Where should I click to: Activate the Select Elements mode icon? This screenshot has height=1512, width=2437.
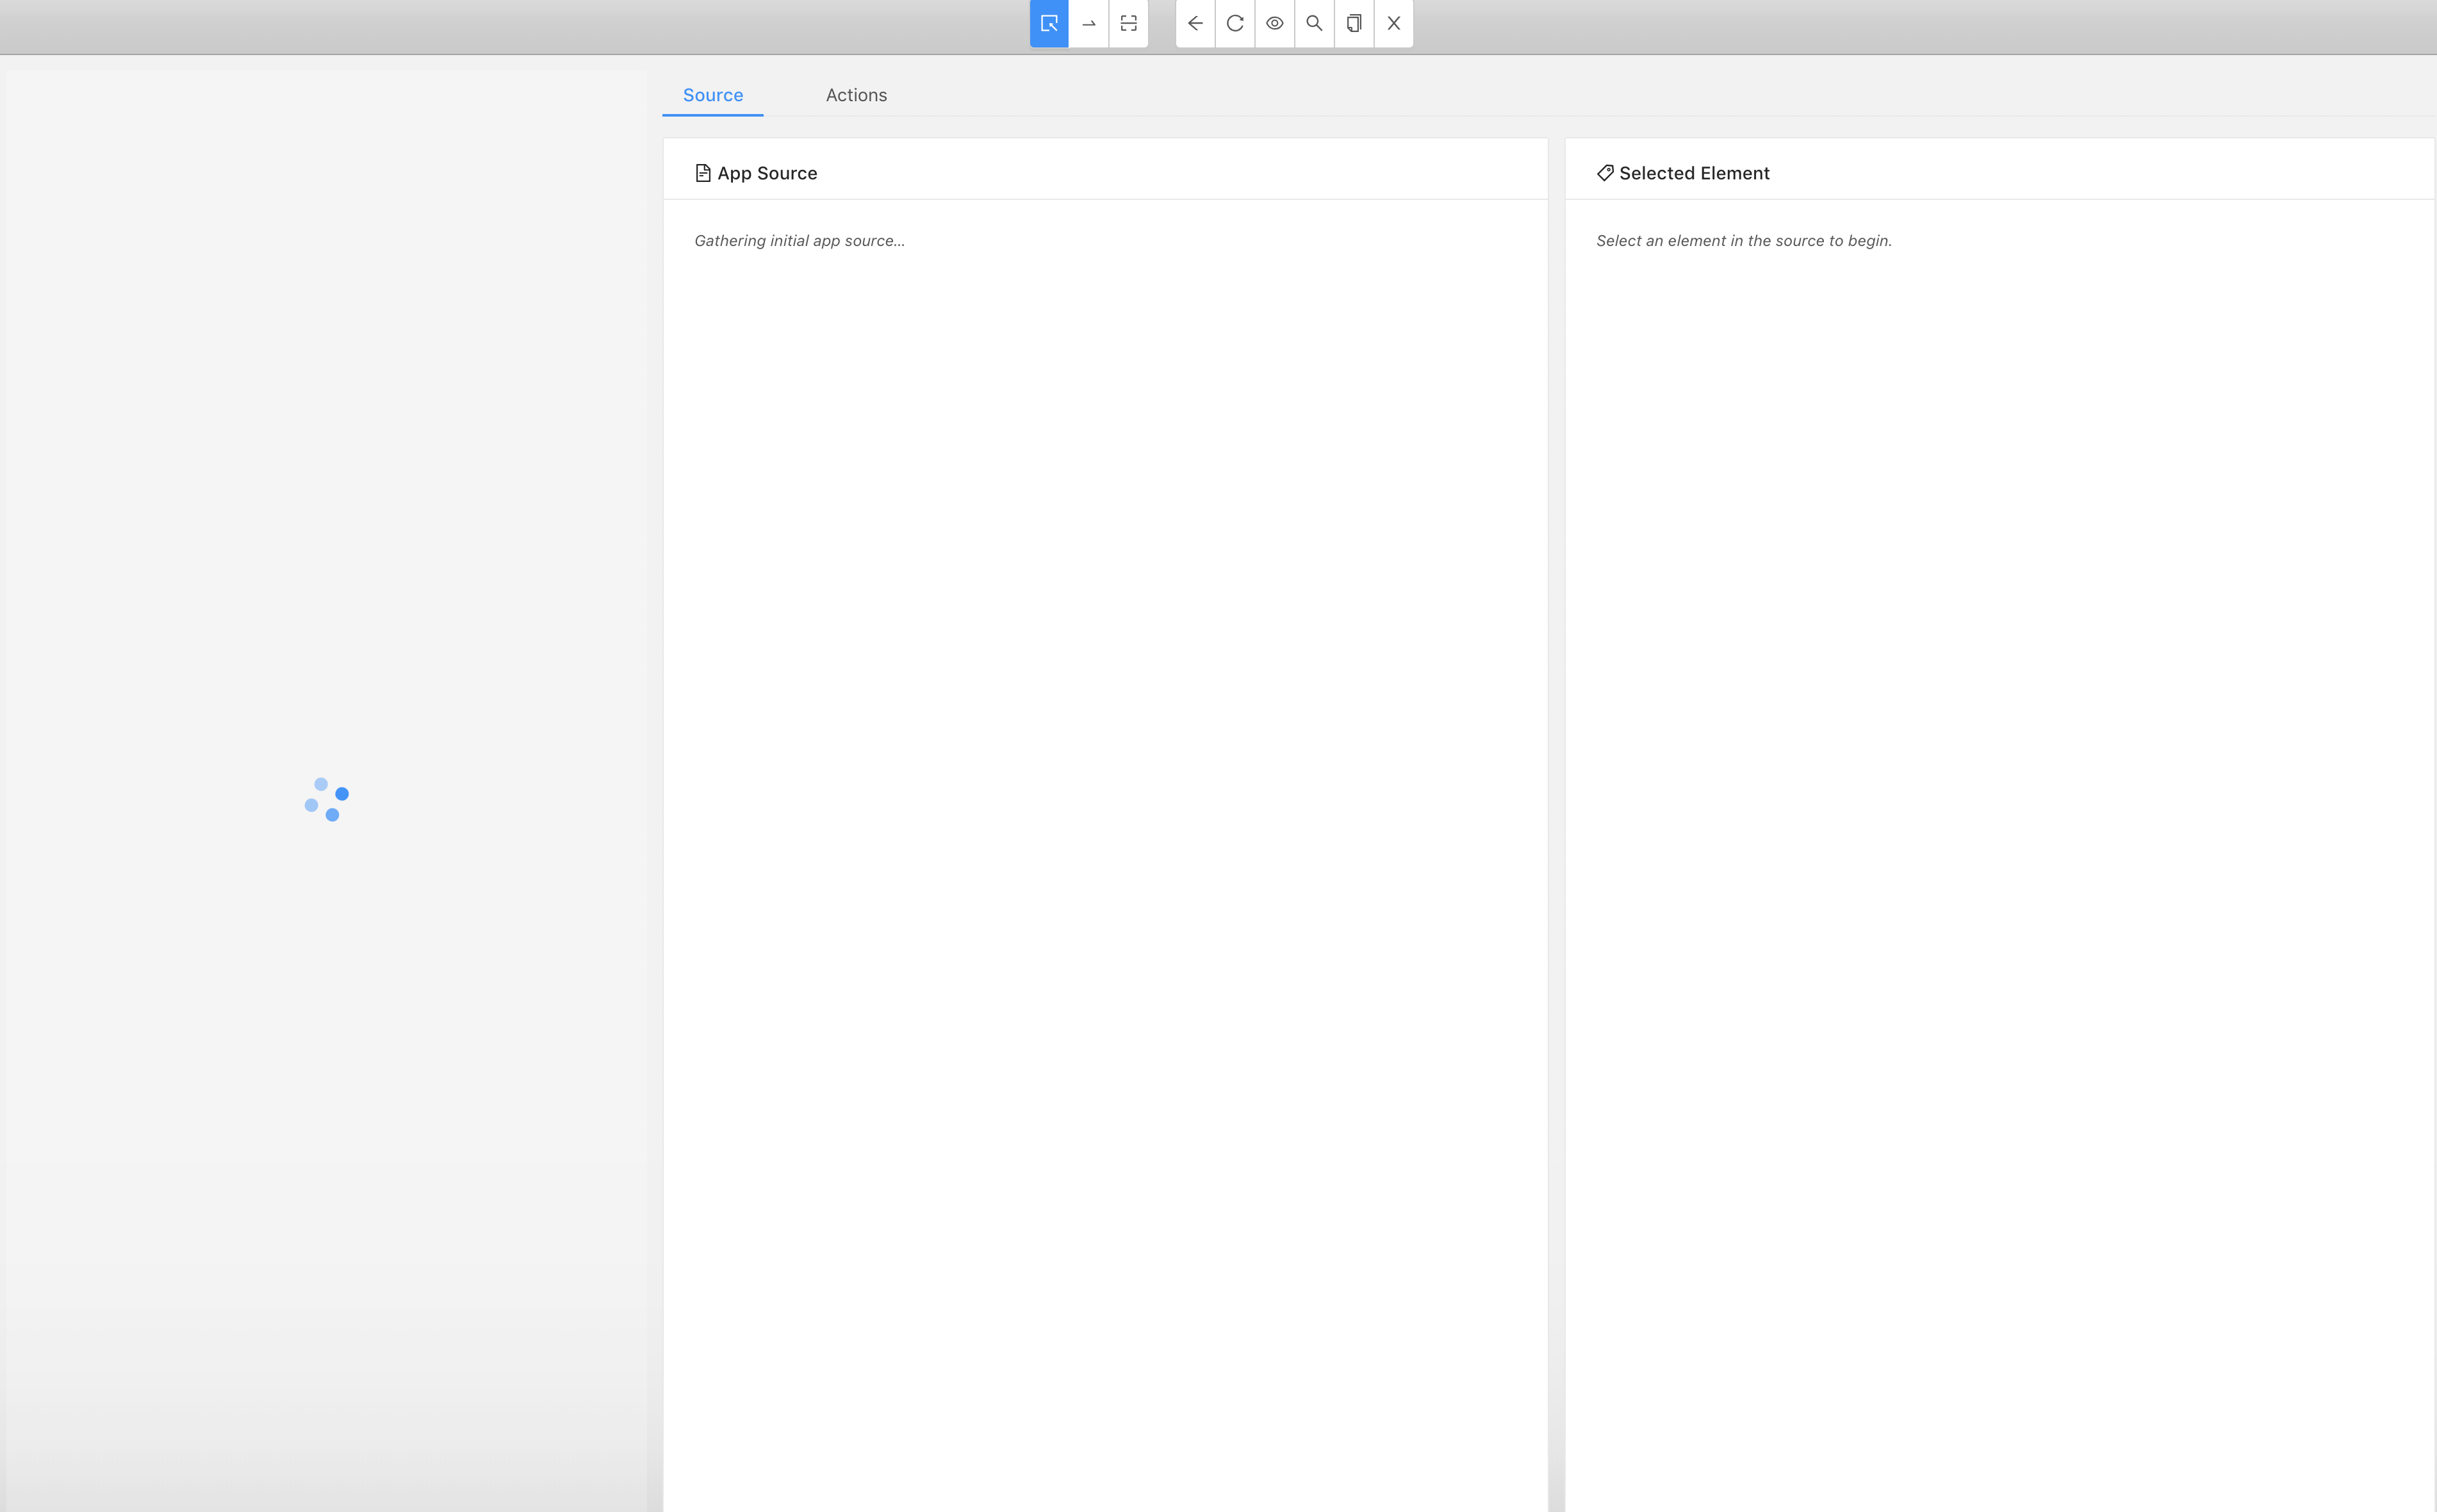(x=1049, y=23)
